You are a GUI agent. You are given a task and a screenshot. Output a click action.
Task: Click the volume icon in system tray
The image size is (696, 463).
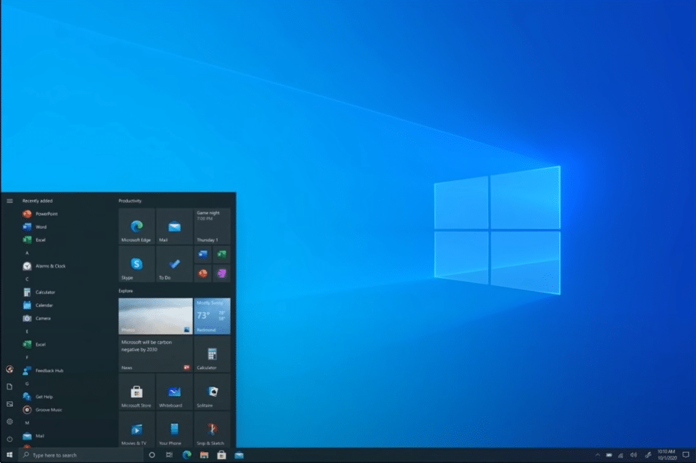click(633, 455)
